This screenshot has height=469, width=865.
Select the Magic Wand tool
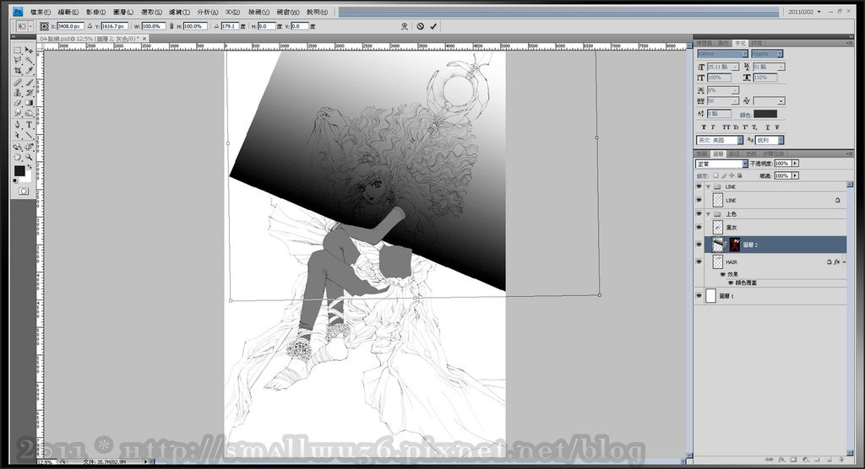point(29,60)
